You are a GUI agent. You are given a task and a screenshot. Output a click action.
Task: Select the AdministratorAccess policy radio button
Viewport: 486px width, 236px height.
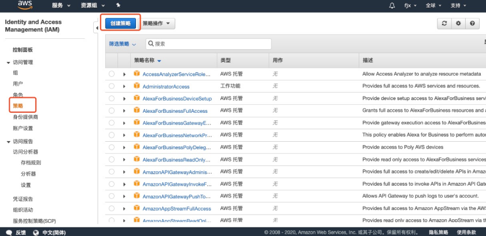point(112,86)
